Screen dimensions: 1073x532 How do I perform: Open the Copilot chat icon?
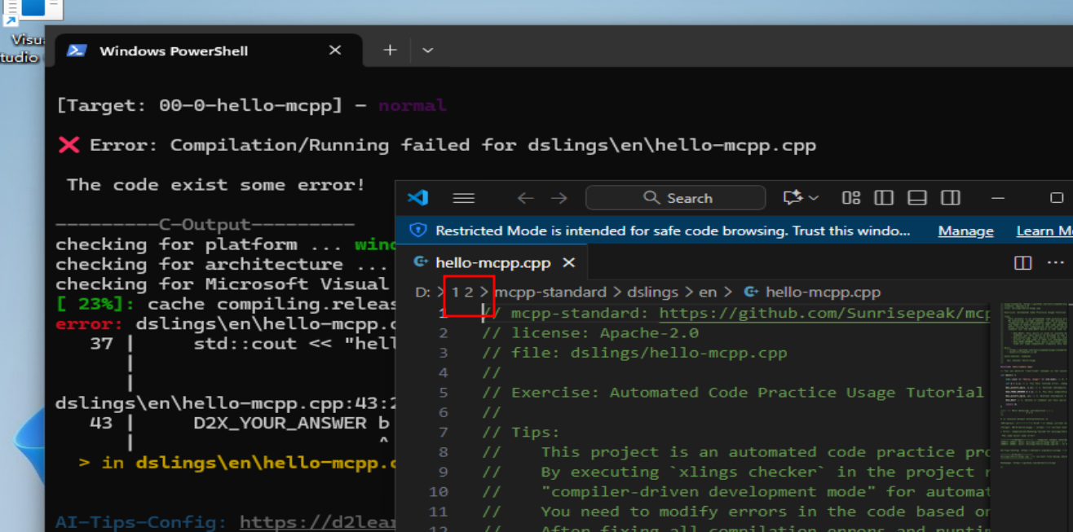point(793,198)
